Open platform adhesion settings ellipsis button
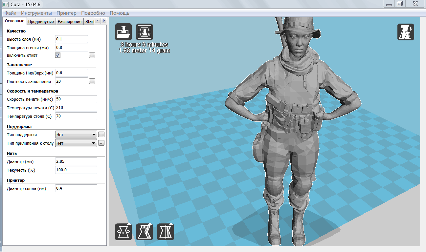Viewport: 426px width, 252px height. click(x=101, y=143)
